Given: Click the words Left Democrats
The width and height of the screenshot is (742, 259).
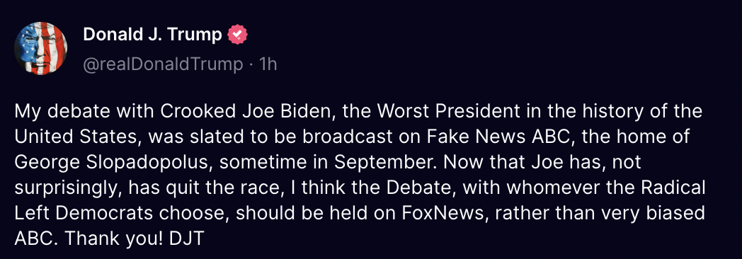Looking at the screenshot, I should (84, 213).
